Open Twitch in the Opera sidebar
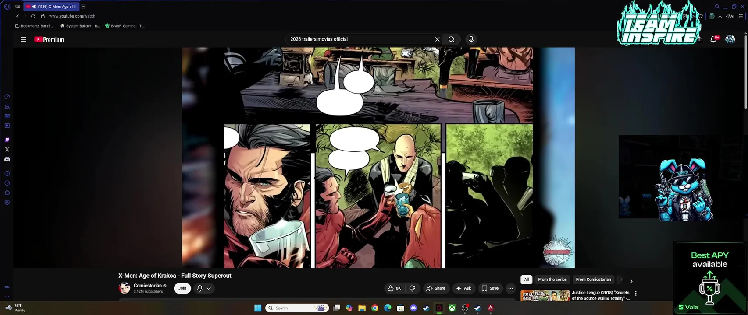 click(x=7, y=140)
